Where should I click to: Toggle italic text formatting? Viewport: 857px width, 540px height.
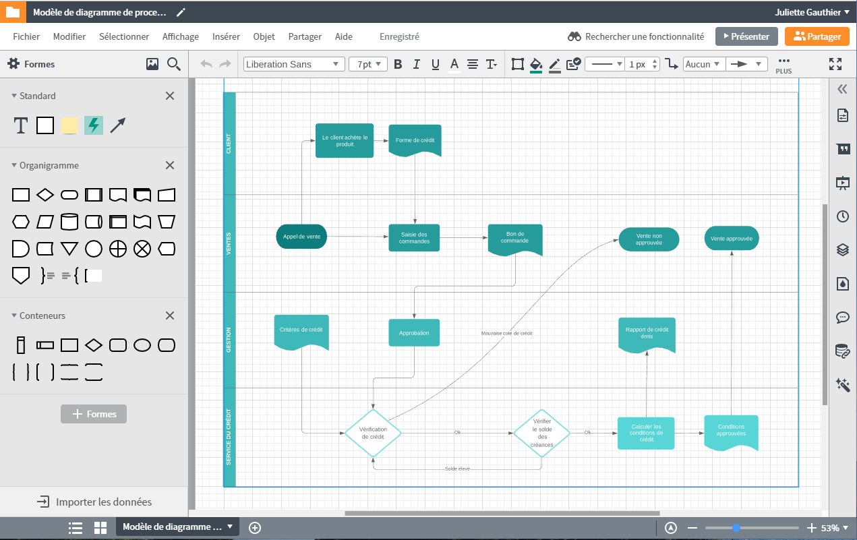click(416, 63)
